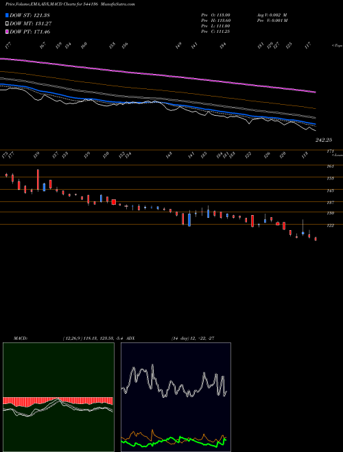Click the 167 top-row price label

tap(43, 45)
